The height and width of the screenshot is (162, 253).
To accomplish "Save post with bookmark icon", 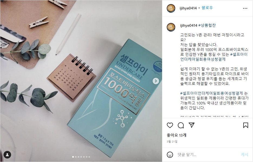I will click(x=246, y=125).
